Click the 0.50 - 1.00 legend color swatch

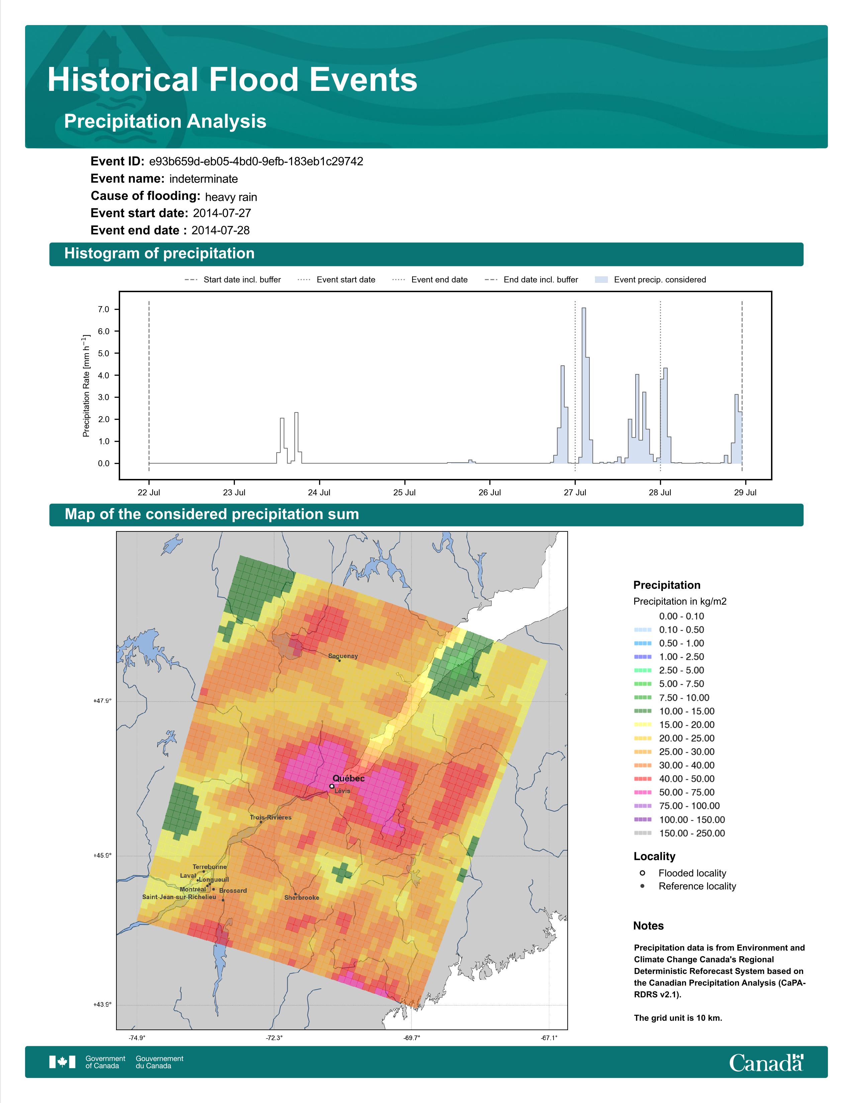tap(643, 643)
